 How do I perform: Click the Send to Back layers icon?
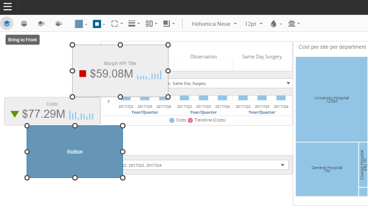pos(24,24)
